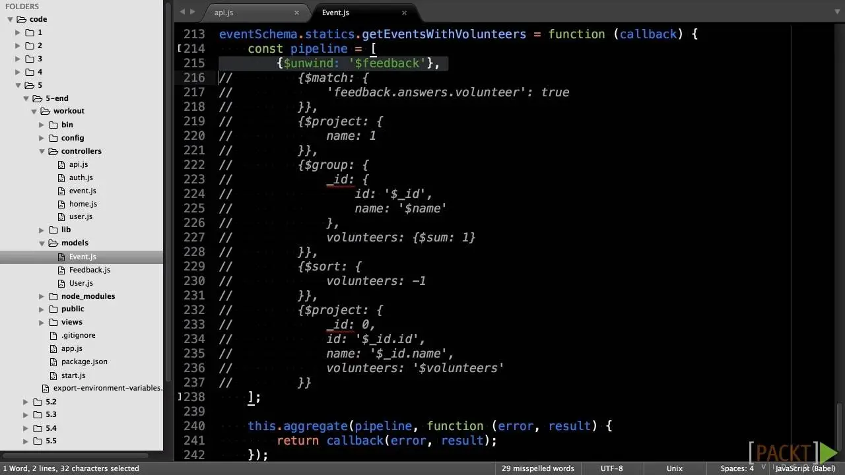845x475 pixels.
Task: Click the bin folder icon
Action: tap(53, 125)
